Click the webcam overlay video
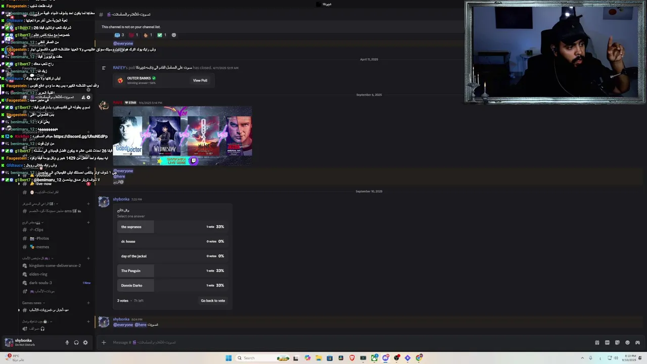 (x=555, y=53)
